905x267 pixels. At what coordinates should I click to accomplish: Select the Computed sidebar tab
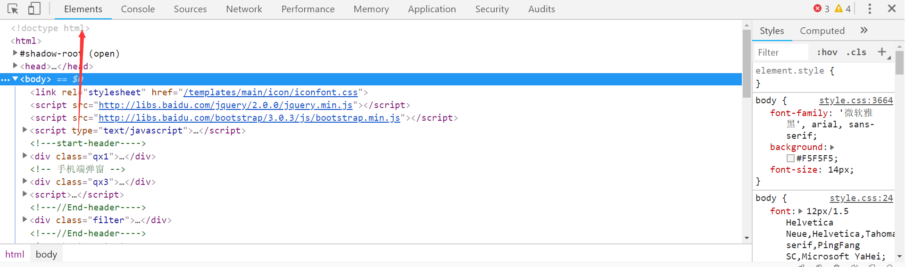(822, 31)
